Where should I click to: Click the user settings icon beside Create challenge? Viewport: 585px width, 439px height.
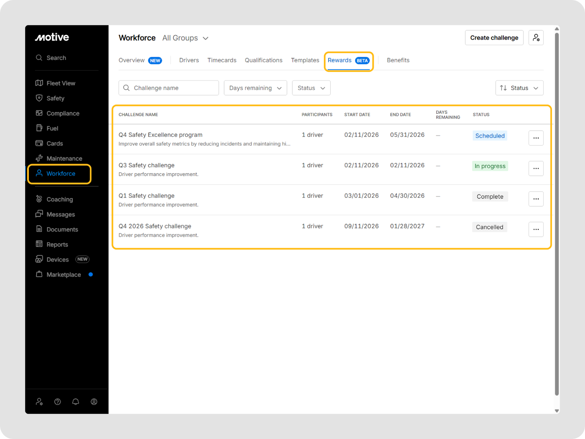tap(536, 38)
